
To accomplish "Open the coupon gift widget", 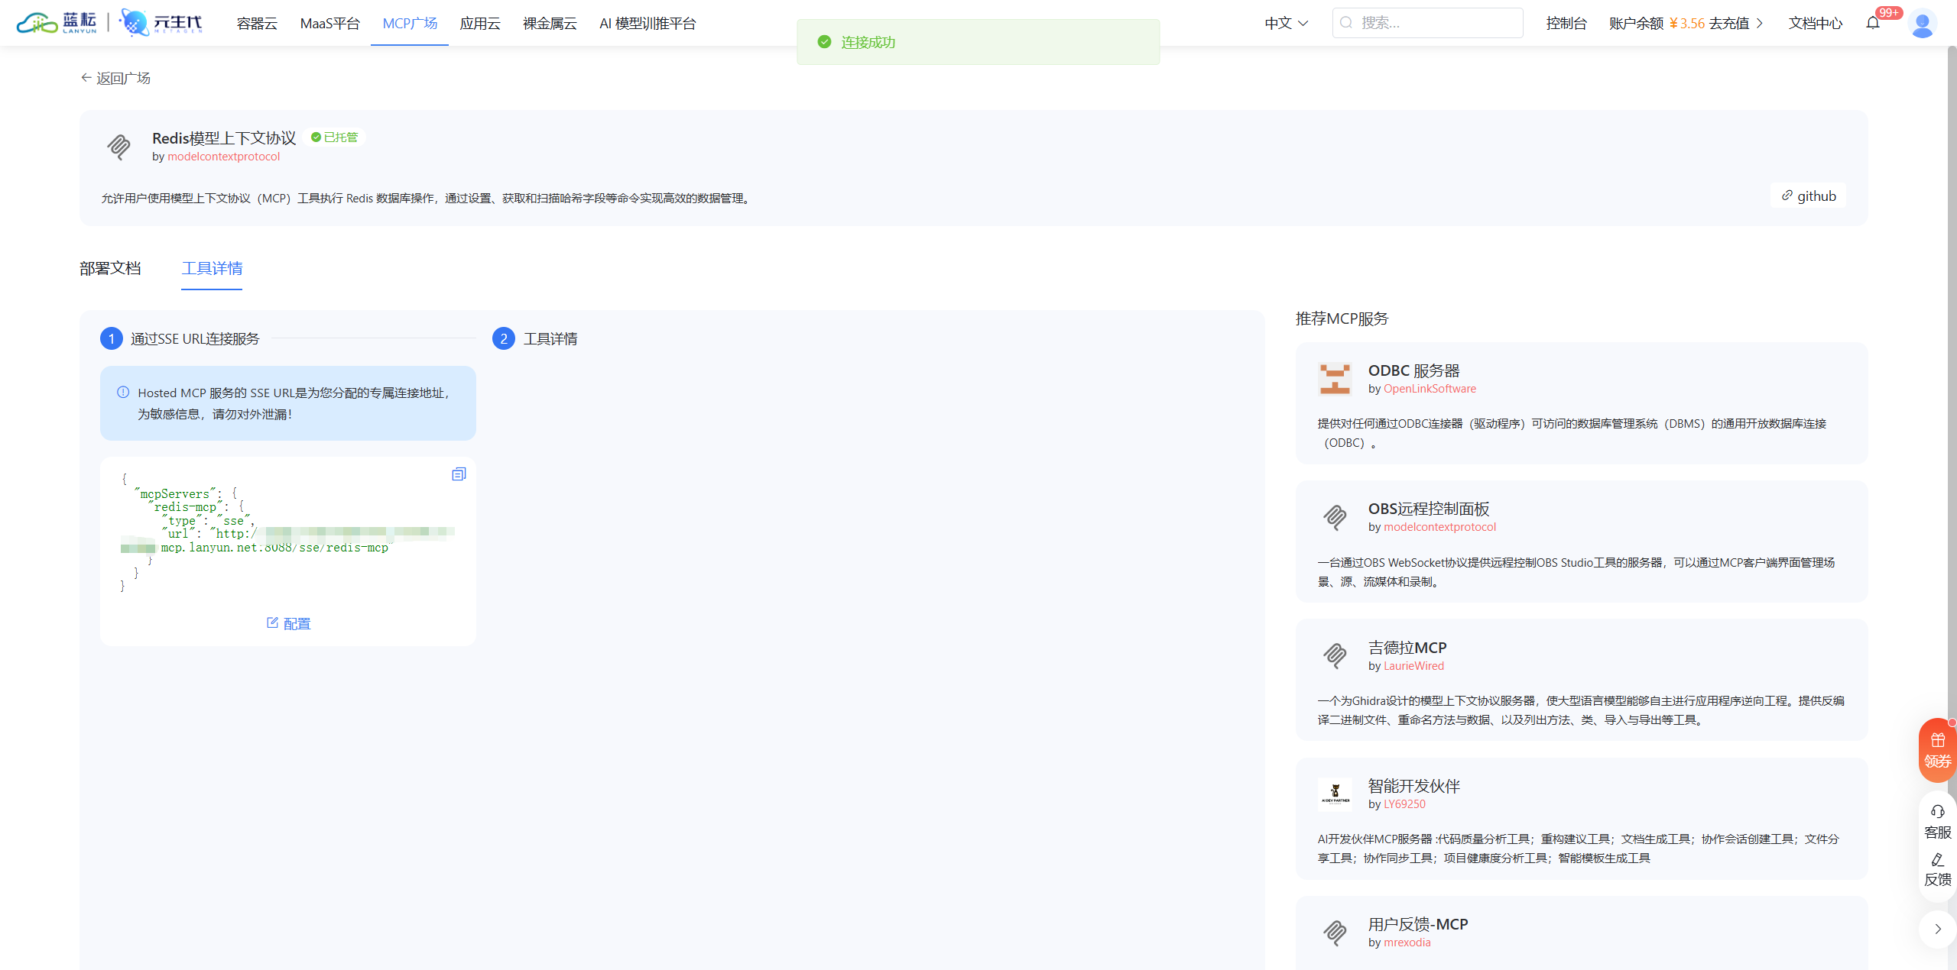I will click(1937, 750).
